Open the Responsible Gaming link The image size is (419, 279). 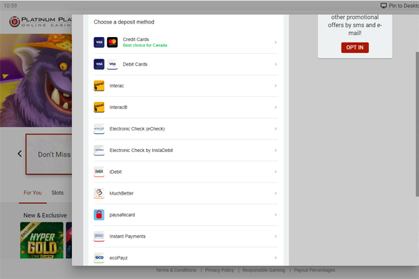[x=264, y=270]
